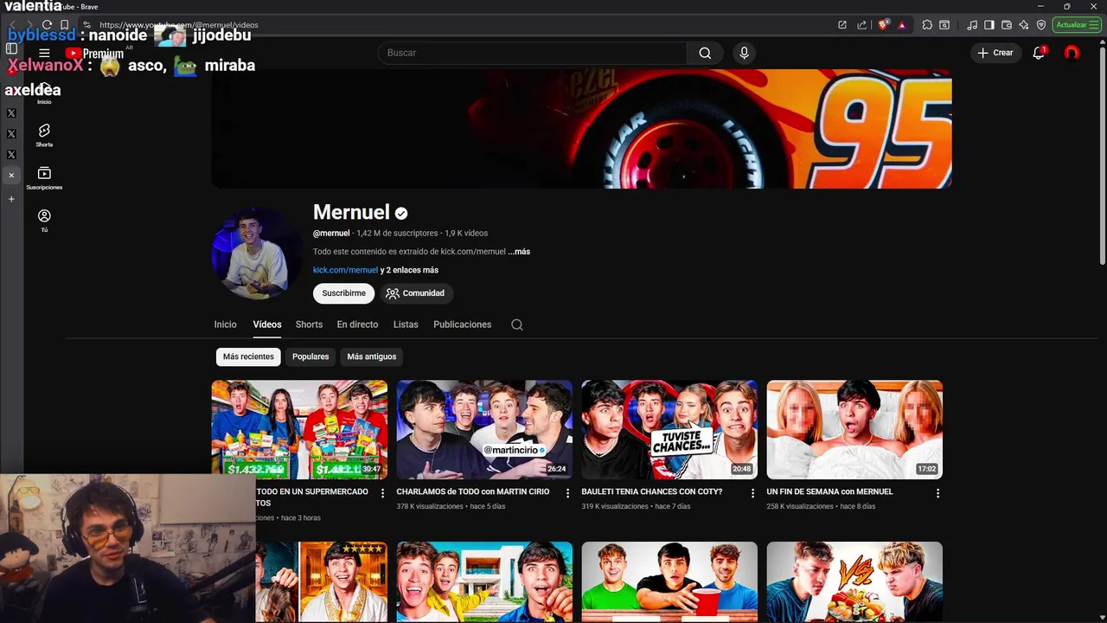
Task: Sort videos by Más antiguos chip
Action: tap(372, 356)
